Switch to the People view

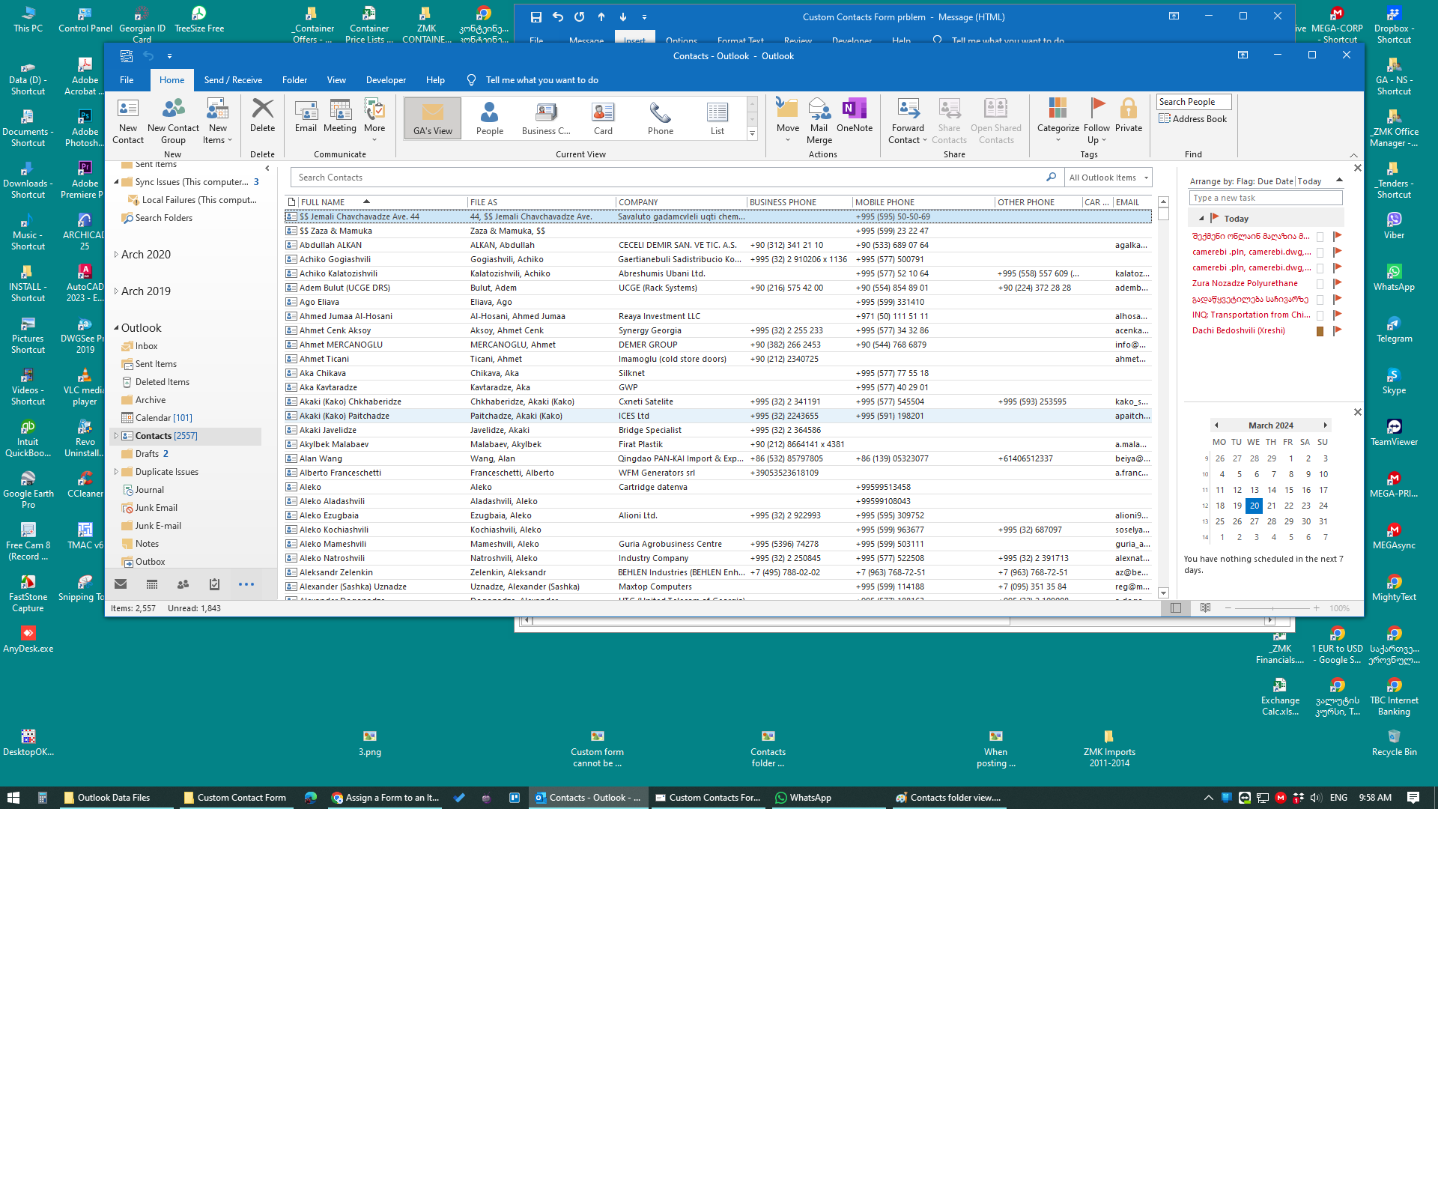pos(490,118)
